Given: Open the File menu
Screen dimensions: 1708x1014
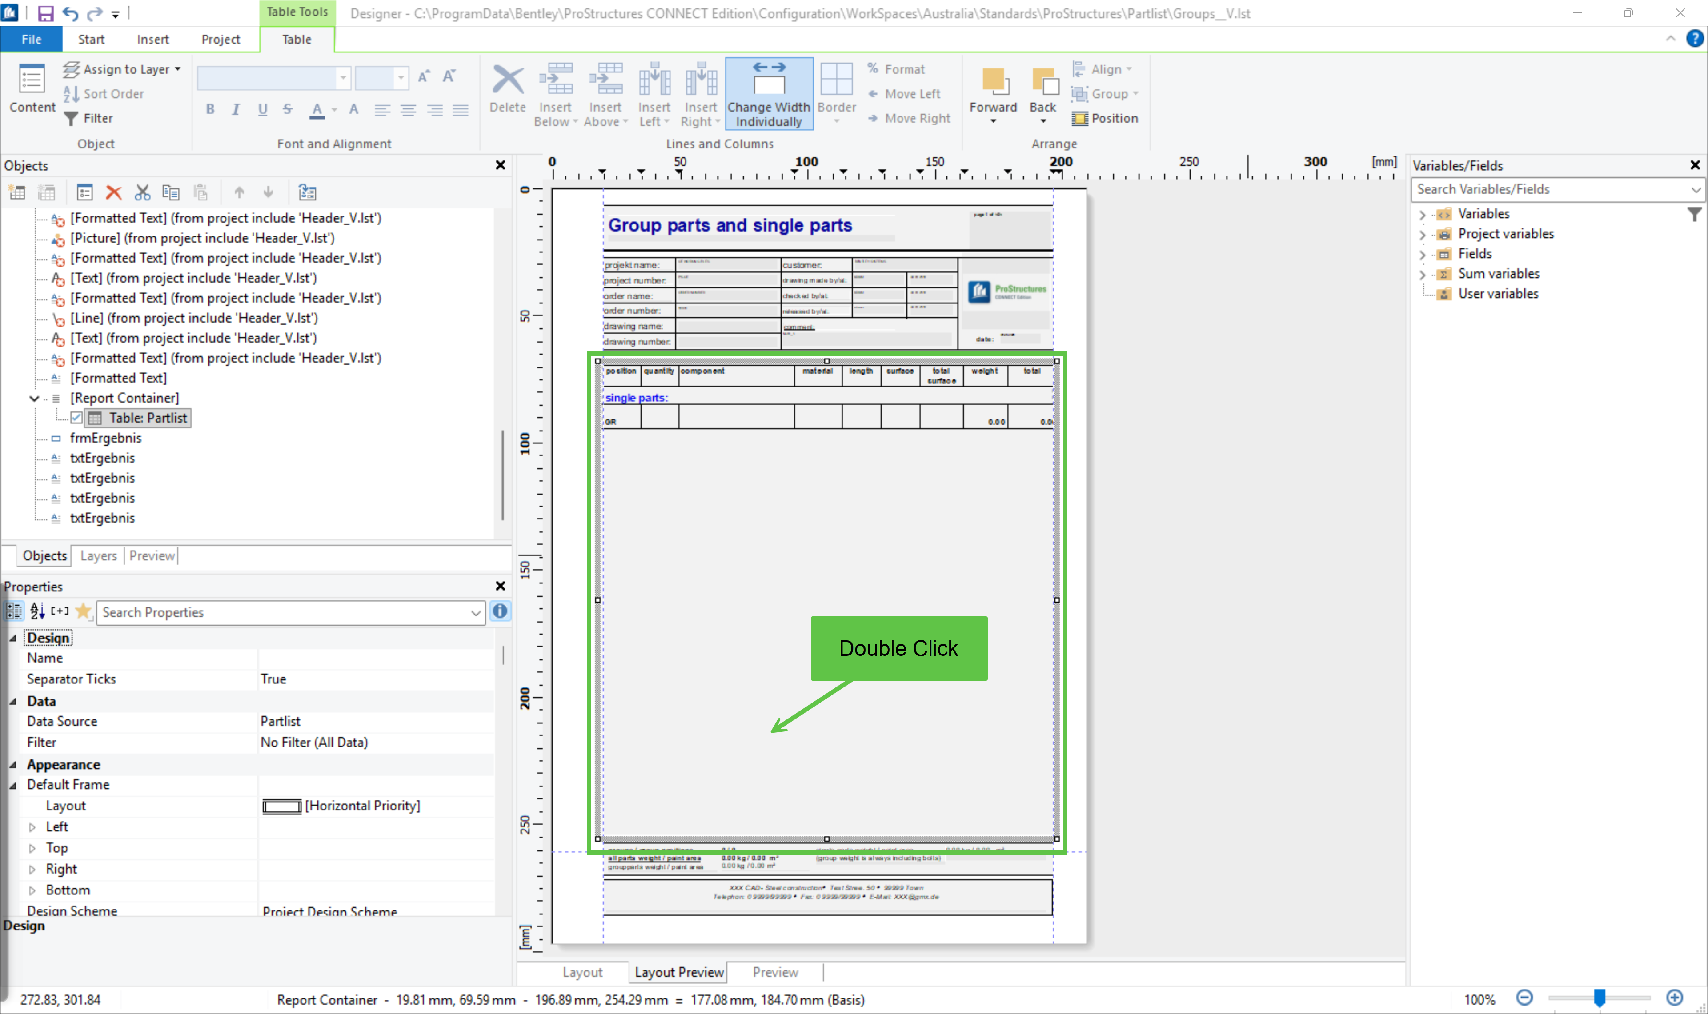Looking at the screenshot, I should click(x=32, y=39).
